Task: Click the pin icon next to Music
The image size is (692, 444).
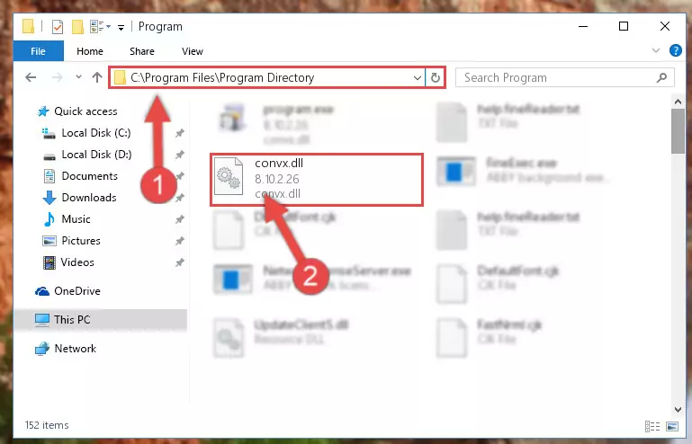Action: pyautogui.click(x=180, y=219)
